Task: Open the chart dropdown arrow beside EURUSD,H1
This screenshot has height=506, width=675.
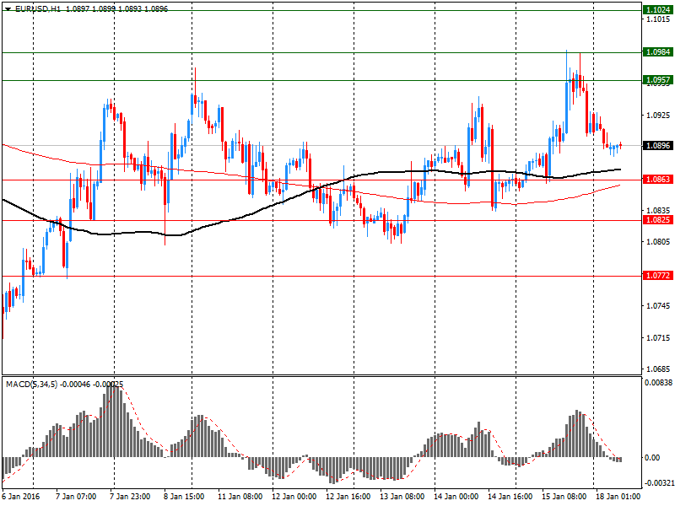Action: click(8, 9)
